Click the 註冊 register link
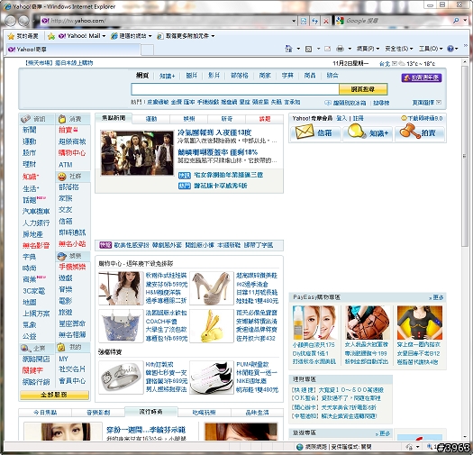 (358, 118)
